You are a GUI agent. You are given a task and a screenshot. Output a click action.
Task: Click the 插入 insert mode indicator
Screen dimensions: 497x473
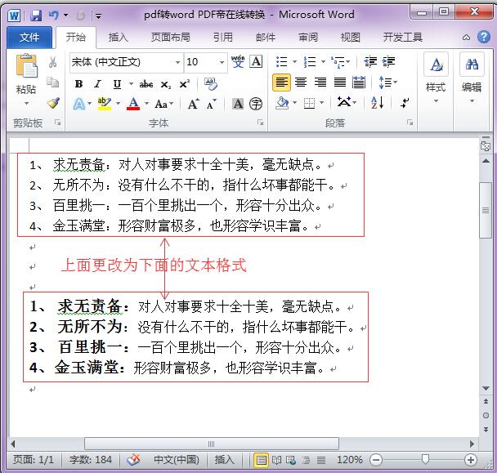pyautogui.click(x=224, y=460)
